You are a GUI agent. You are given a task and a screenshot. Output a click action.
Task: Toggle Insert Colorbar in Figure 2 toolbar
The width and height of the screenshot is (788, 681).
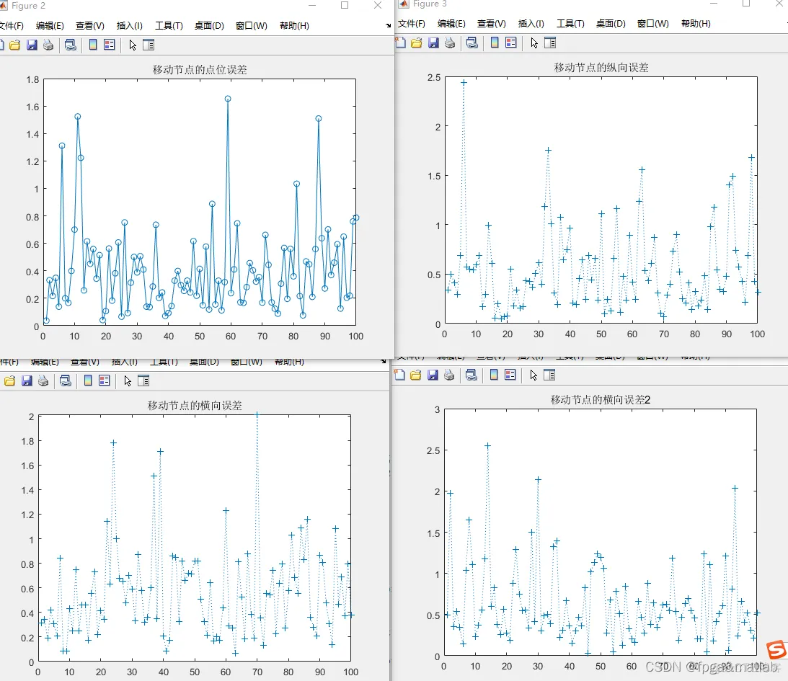(93, 45)
